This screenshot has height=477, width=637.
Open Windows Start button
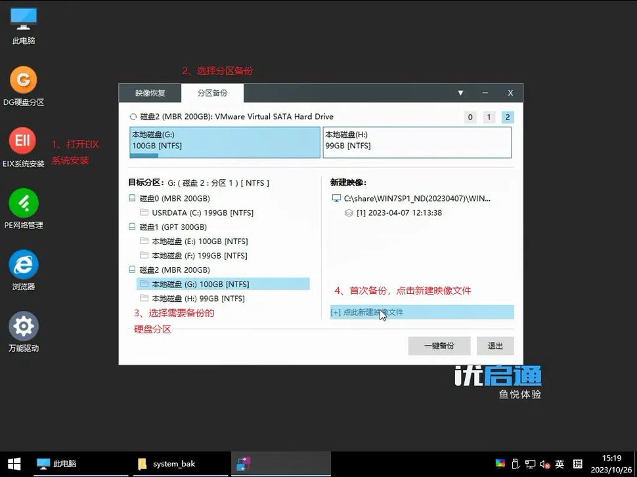tap(14, 464)
